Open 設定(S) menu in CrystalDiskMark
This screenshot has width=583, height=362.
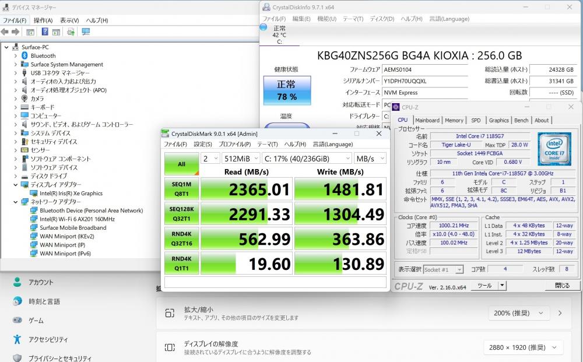click(203, 144)
